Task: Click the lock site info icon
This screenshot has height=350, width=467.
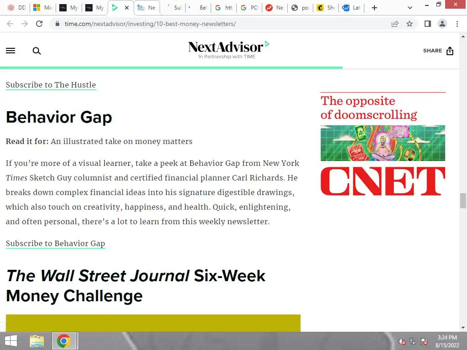Action: pos(57,24)
